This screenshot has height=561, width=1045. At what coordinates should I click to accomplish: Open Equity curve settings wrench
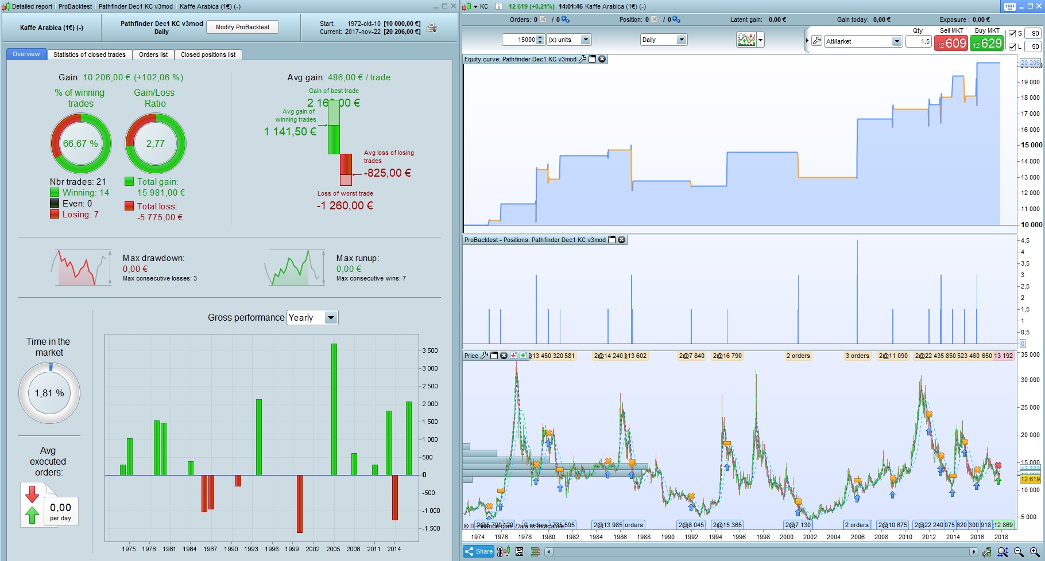click(583, 59)
